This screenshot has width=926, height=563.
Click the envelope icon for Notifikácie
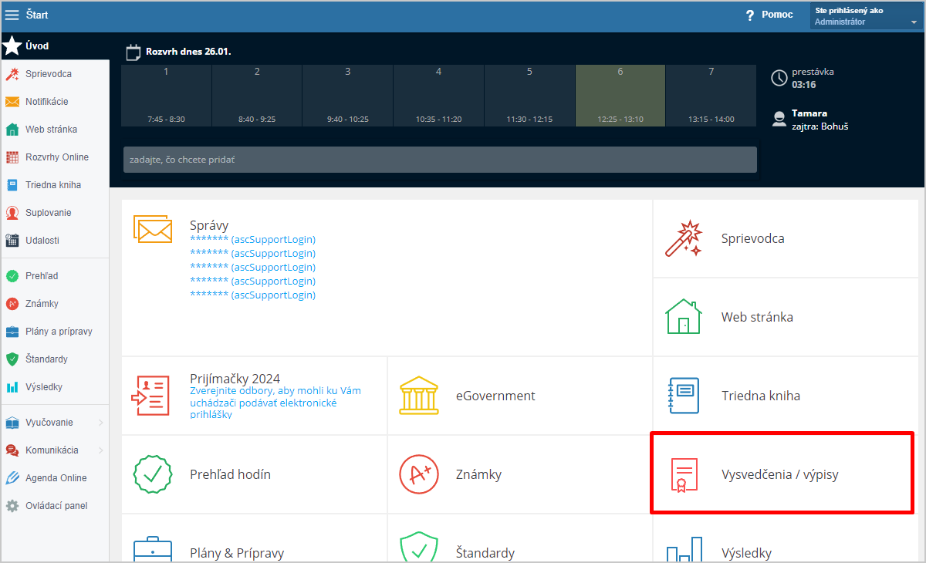click(x=12, y=102)
